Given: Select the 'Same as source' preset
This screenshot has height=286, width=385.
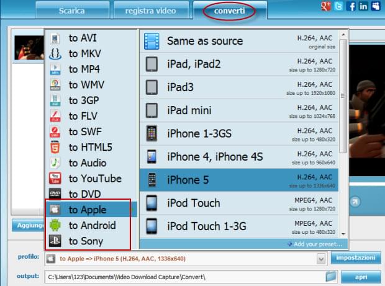Looking at the screenshot, I should [x=239, y=41].
